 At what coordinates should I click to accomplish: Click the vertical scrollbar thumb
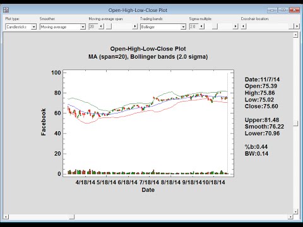point(295,123)
